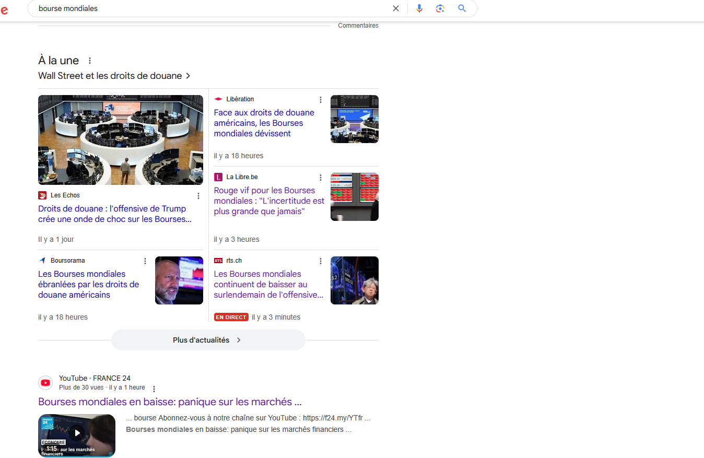Viewport: 704px width, 458px height.
Task: Open options menu for the Boursorama article
Action: pyautogui.click(x=145, y=261)
